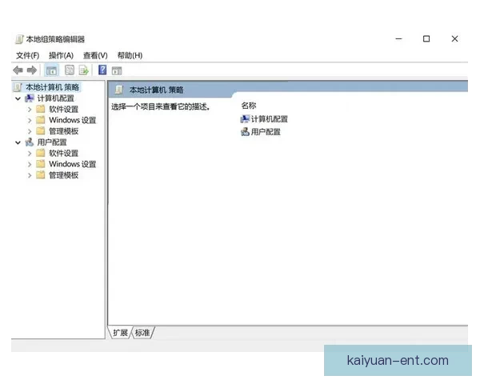
Task: Click the folder icon of 管理模板 under 用户配置
Action: pyautogui.click(x=41, y=175)
